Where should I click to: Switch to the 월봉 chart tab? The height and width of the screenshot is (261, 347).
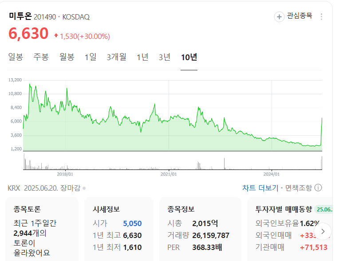[67, 57]
